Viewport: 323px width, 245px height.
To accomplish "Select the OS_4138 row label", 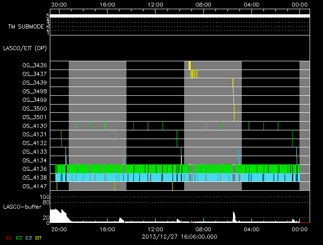I will coord(35,178).
